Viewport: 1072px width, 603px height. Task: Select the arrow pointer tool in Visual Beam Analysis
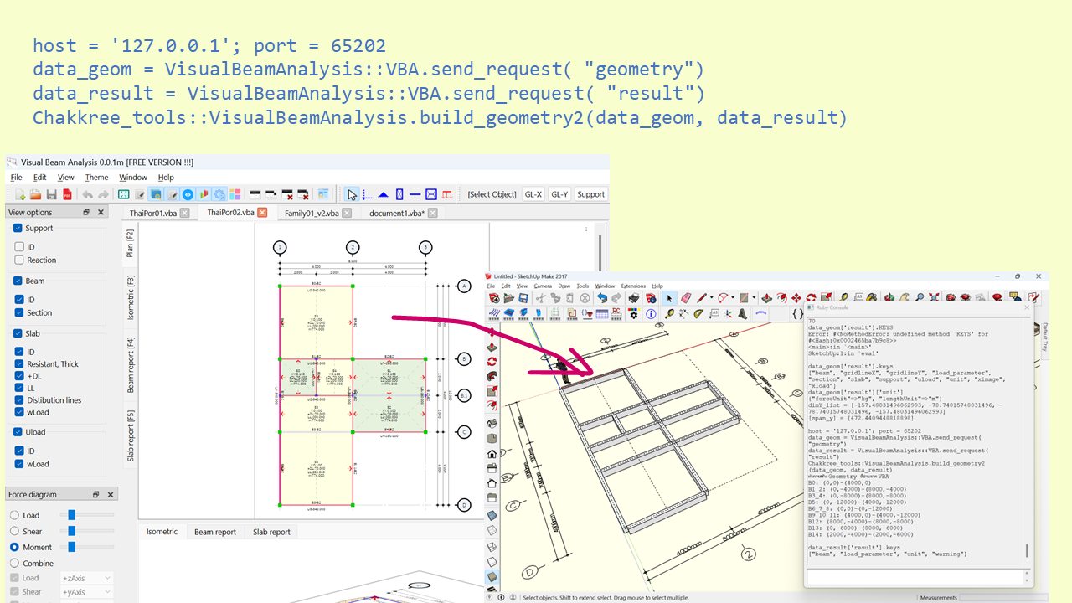(353, 194)
